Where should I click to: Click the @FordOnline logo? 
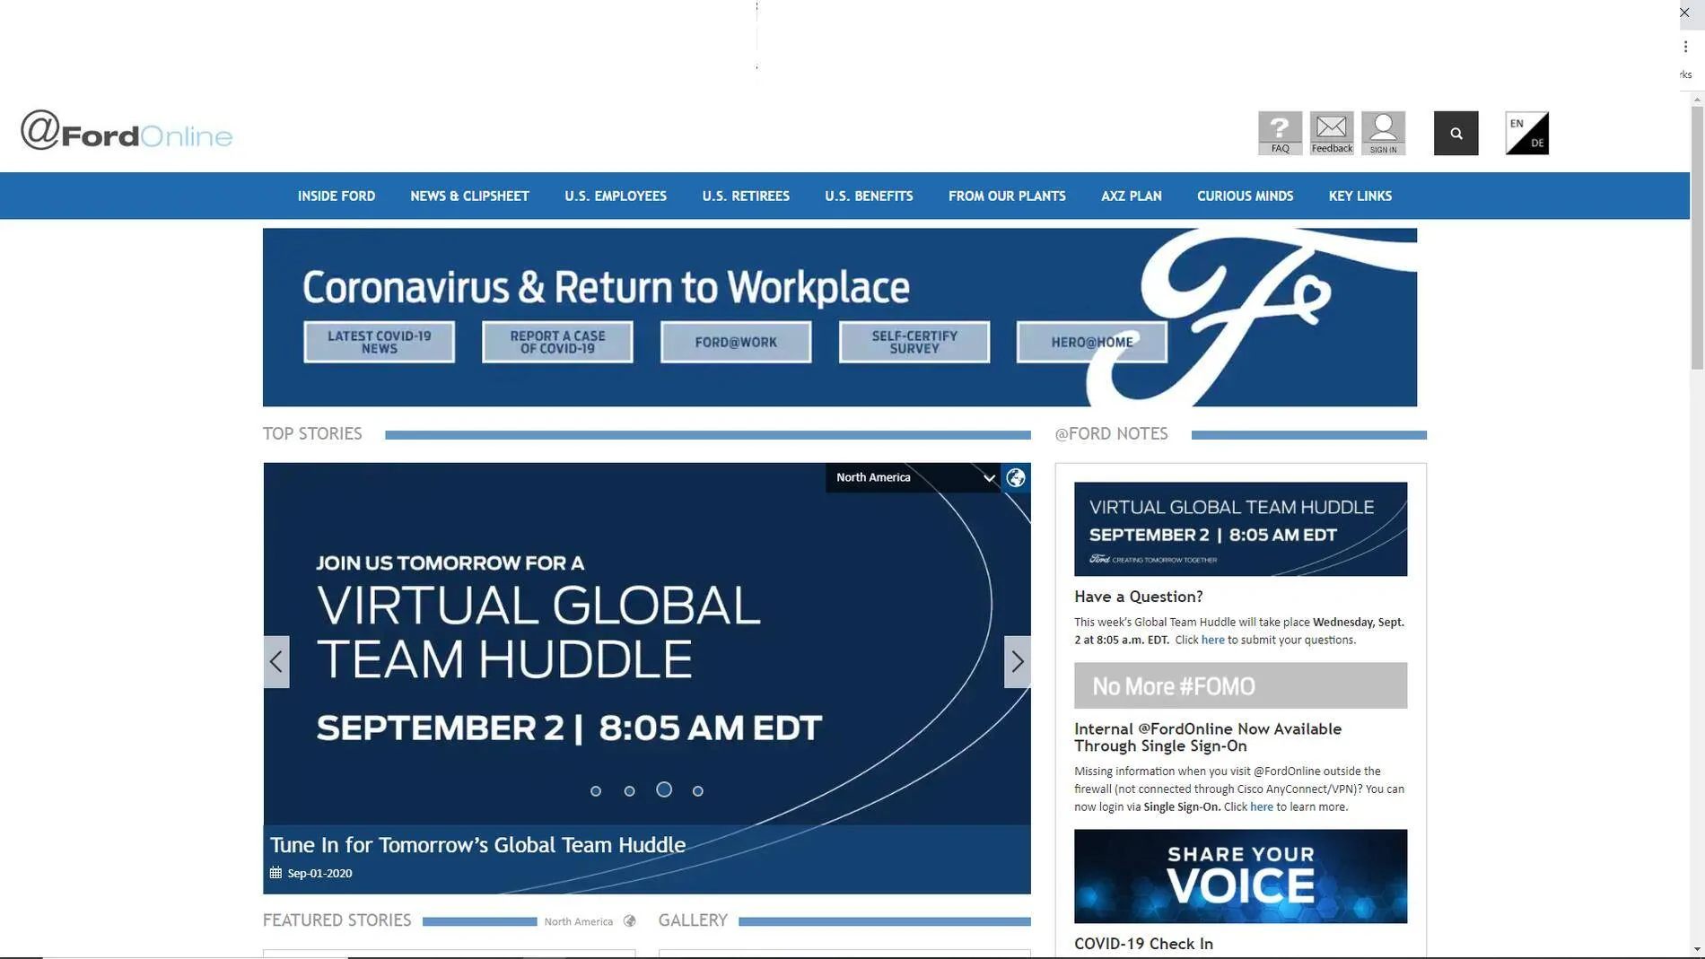127,131
